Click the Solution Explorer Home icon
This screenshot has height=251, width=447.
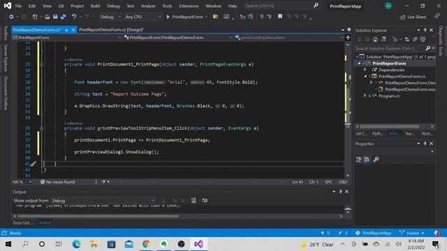tap(375, 40)
